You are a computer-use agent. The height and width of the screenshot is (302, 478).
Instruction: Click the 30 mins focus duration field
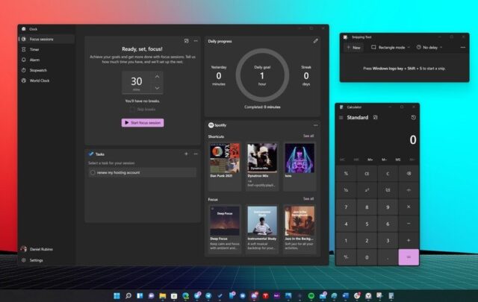[x=137, y=83]
